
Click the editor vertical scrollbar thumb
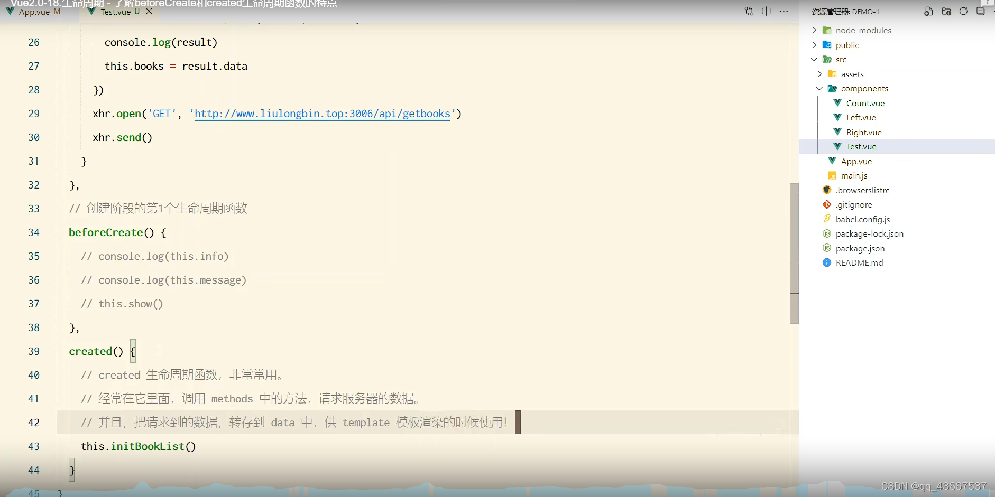[x=794, y=254]
